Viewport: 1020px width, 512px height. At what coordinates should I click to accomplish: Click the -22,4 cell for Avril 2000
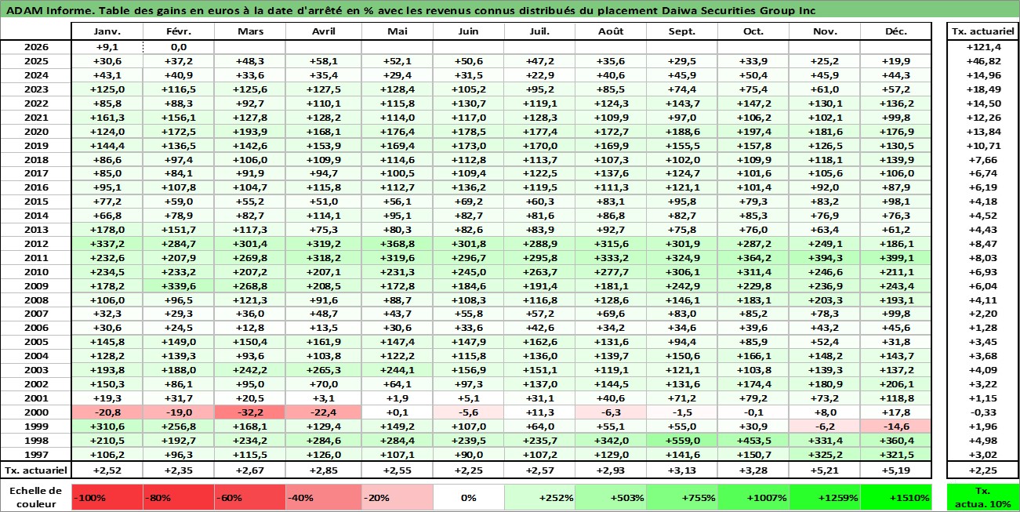tap(323, 413)
